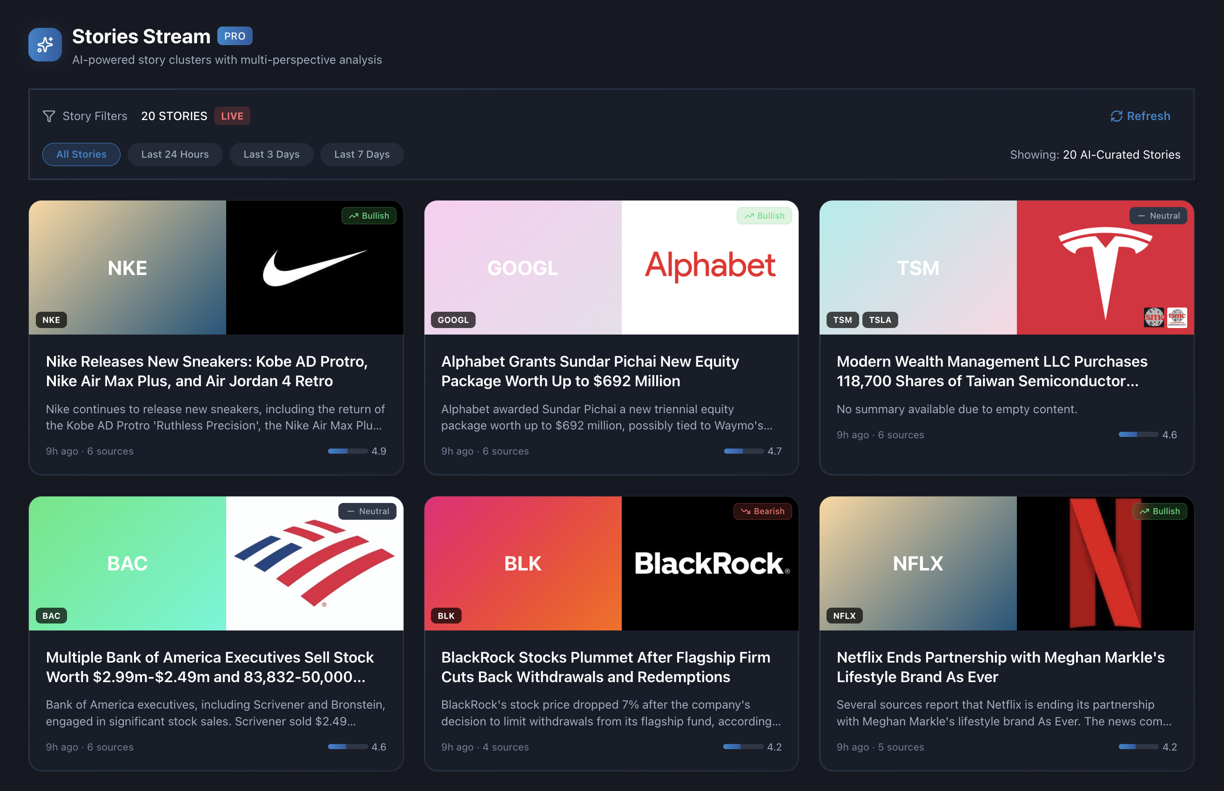The image size is (1224, 791).
Task: Toggle the Bearish badge on BlackRock story
Action: 763,511
